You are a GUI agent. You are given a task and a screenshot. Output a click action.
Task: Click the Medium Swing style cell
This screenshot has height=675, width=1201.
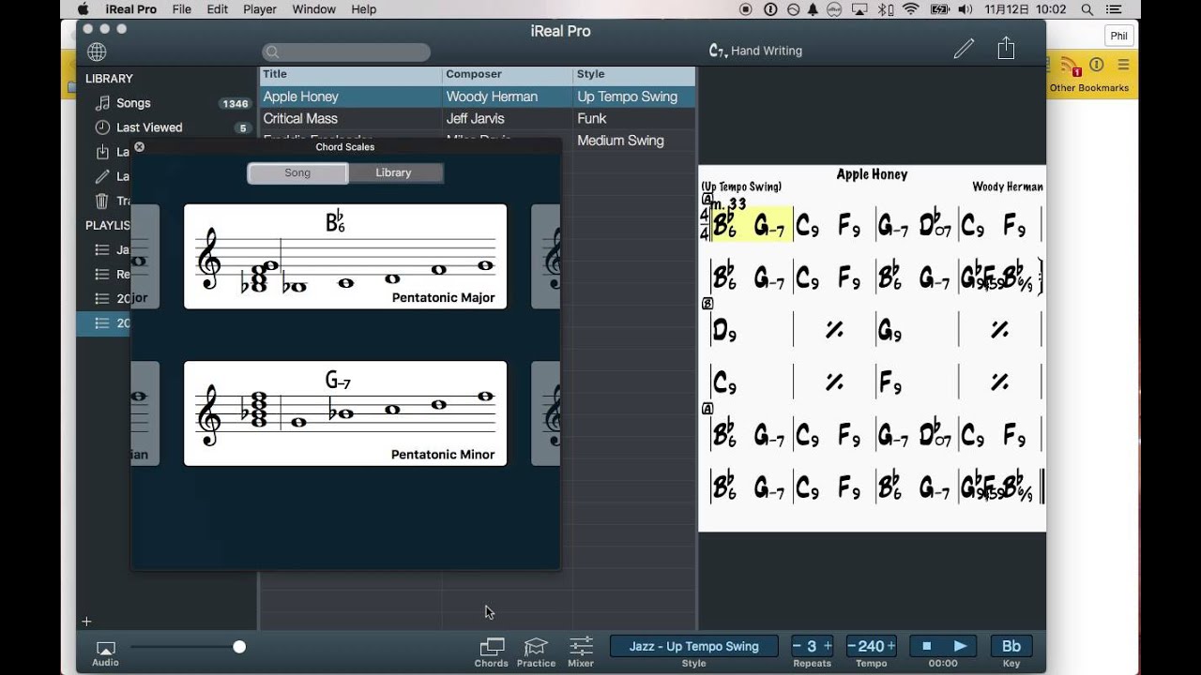pyautogui.click(x=621, y=141)
